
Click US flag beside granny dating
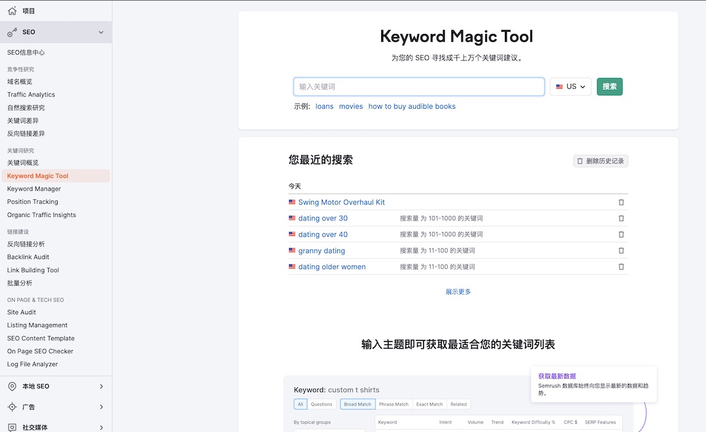click(x=292, y=250)
